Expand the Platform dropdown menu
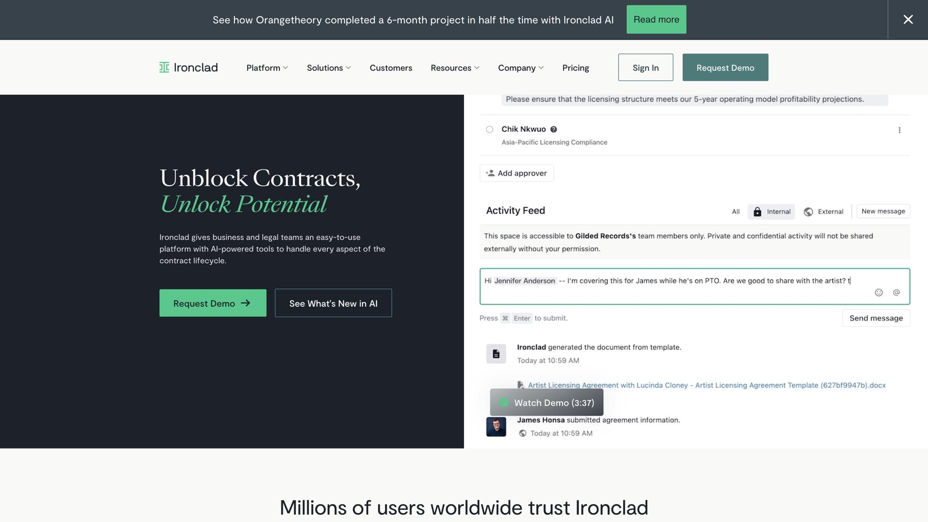 click(267, 68)
